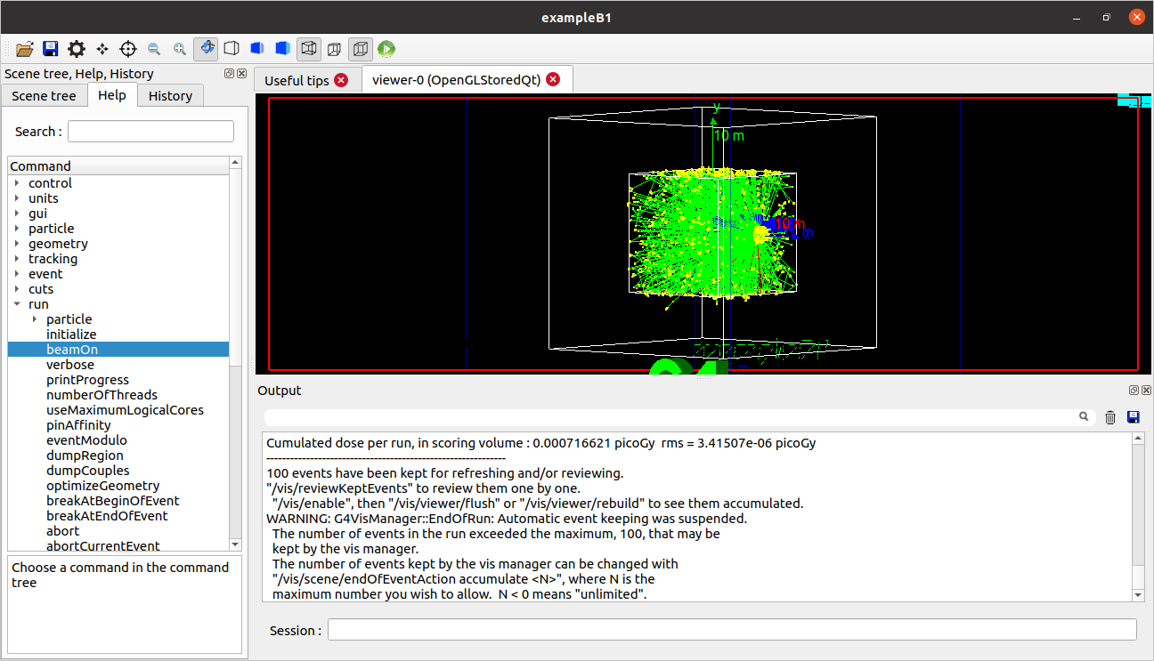
Task: Clear output with the trash can icon
Action: (1109, 417)
